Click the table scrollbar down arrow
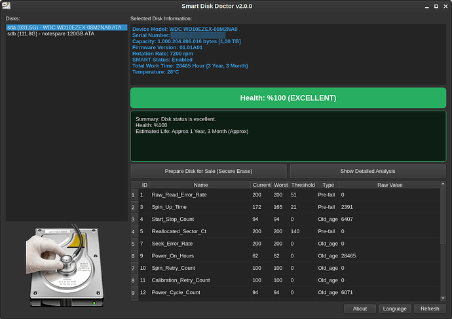 point(443,298)
